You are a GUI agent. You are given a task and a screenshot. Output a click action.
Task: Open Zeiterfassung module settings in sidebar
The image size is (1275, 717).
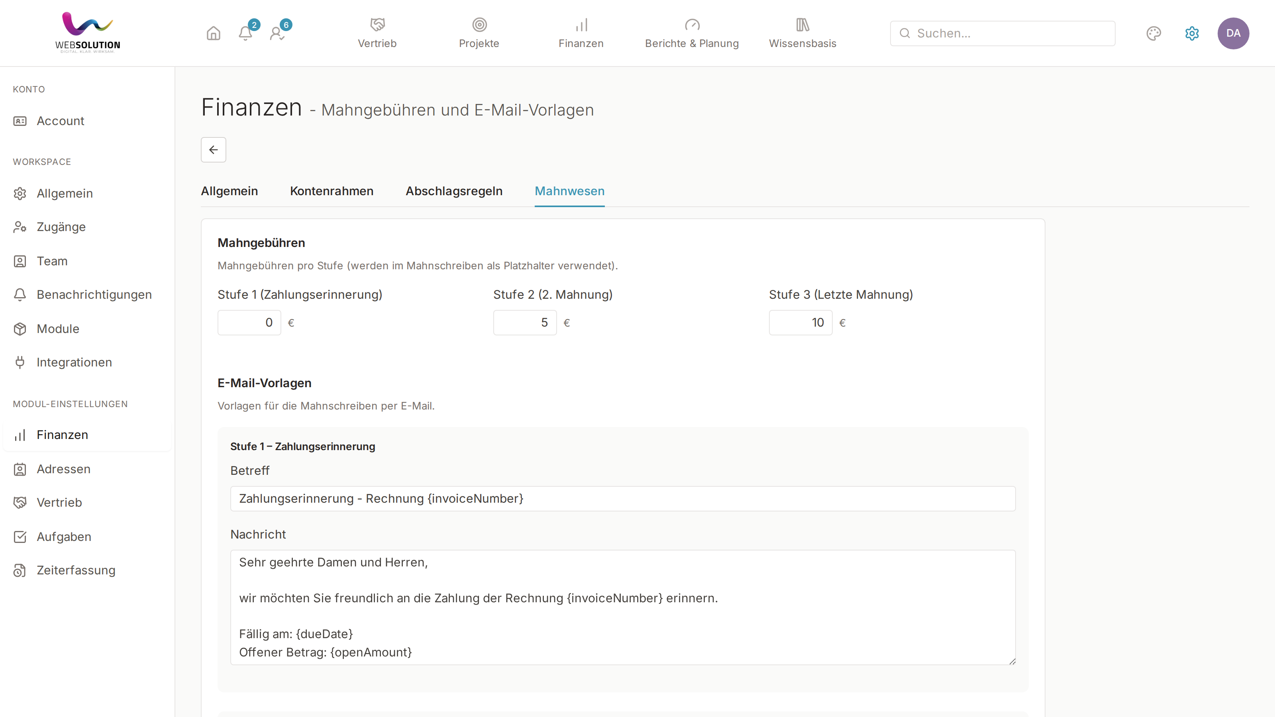coord(87,570)
